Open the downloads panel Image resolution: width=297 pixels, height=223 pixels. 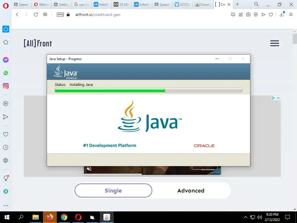tap(282, 14)
